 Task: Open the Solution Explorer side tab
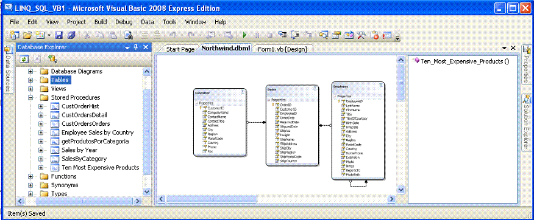click(x=527, y=122)
